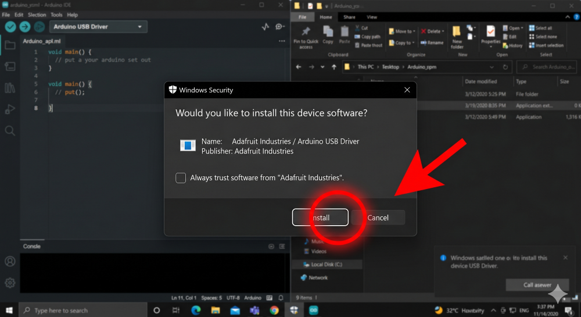Select Network in Explorer navigation pane
This screenshot has height=317, width=581.
[314, 277]
